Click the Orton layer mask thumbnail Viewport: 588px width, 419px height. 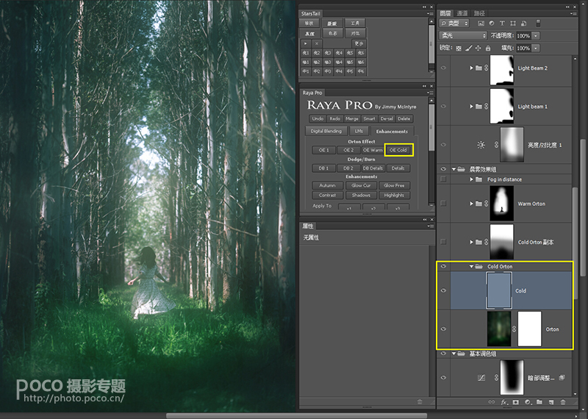coord(529,329)
